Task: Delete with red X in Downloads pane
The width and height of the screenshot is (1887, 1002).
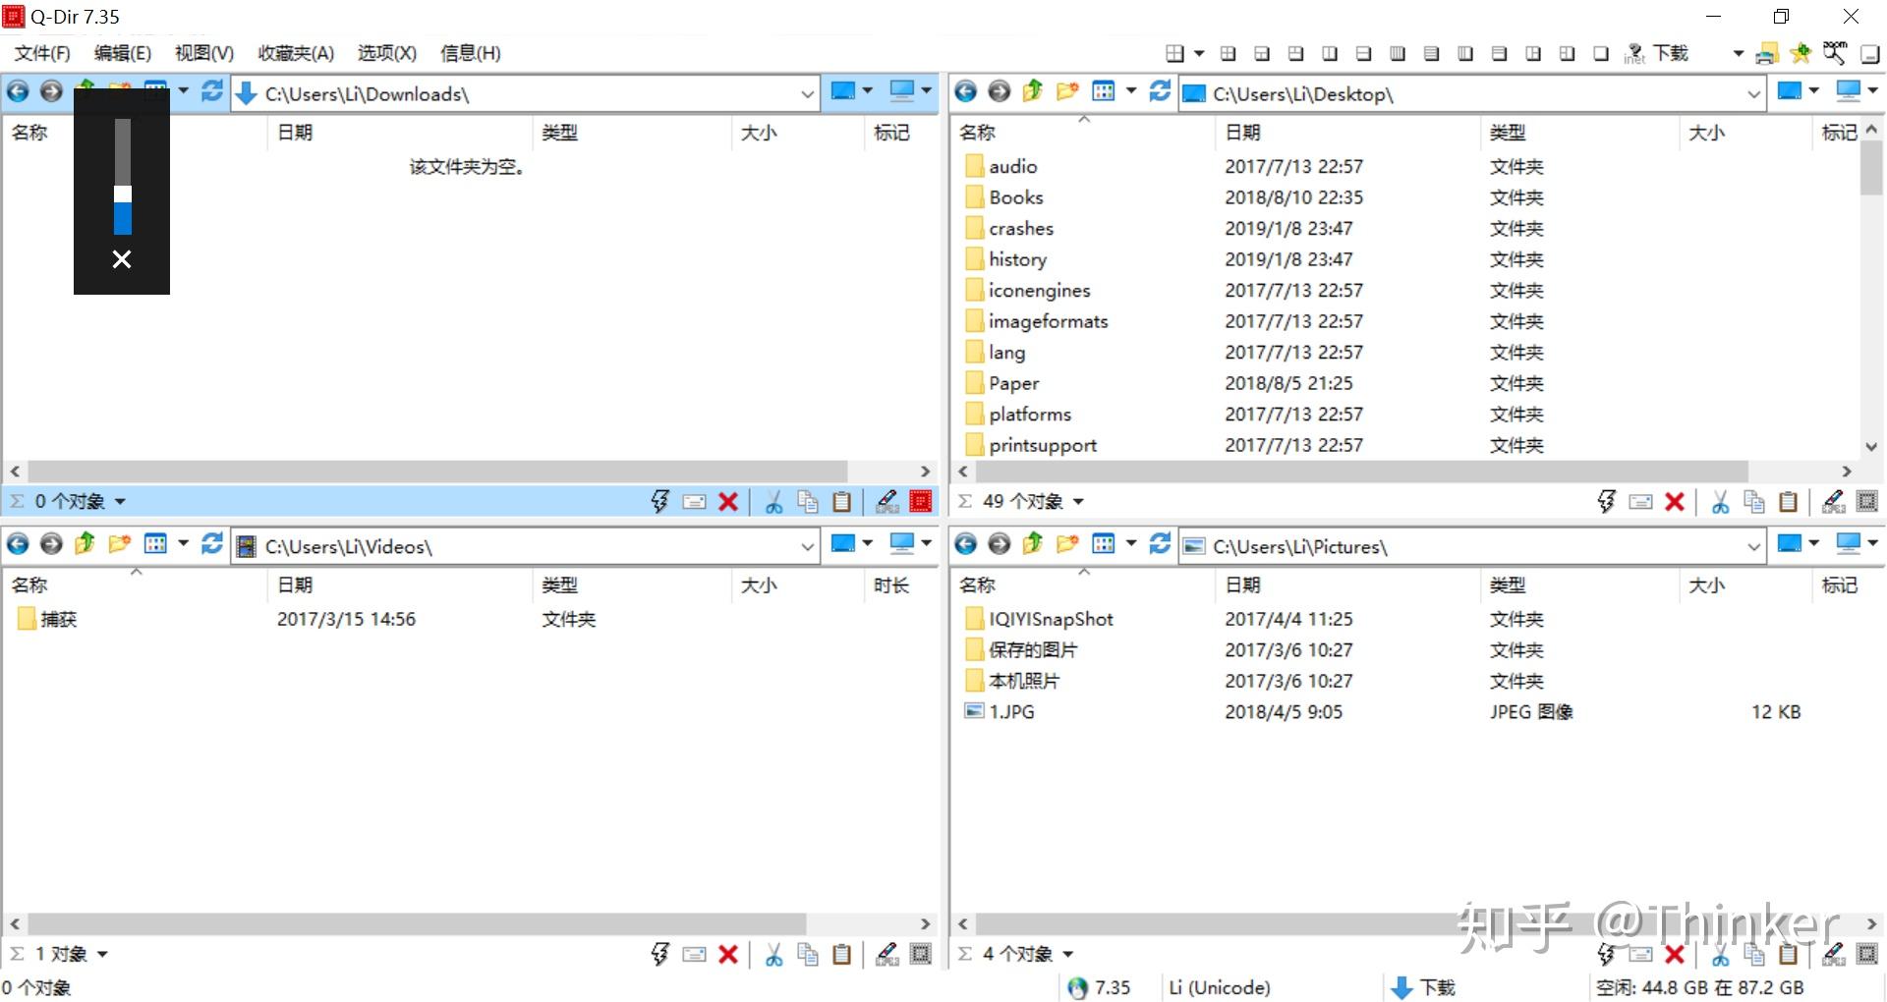Action: click(728, 502)
